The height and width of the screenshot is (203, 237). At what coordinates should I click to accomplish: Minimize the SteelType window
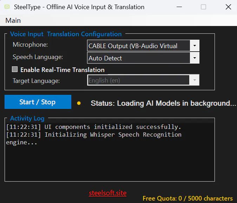coord(179,7)
